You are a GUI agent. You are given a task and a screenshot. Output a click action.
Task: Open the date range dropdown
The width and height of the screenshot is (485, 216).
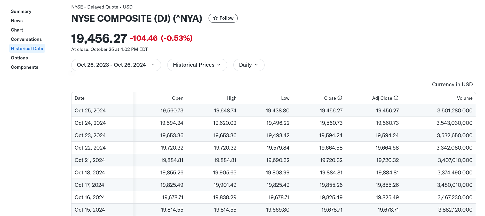coord(116,65)
